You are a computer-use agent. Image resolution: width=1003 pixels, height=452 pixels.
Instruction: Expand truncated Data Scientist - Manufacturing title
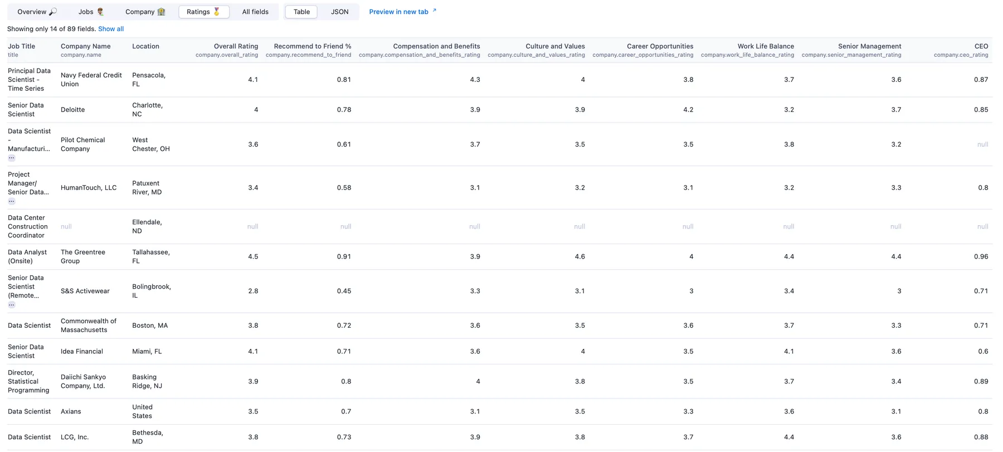[x=12, y=158]
